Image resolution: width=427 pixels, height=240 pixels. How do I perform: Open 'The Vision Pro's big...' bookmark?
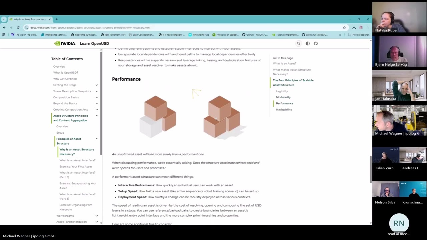click(24, 35)
